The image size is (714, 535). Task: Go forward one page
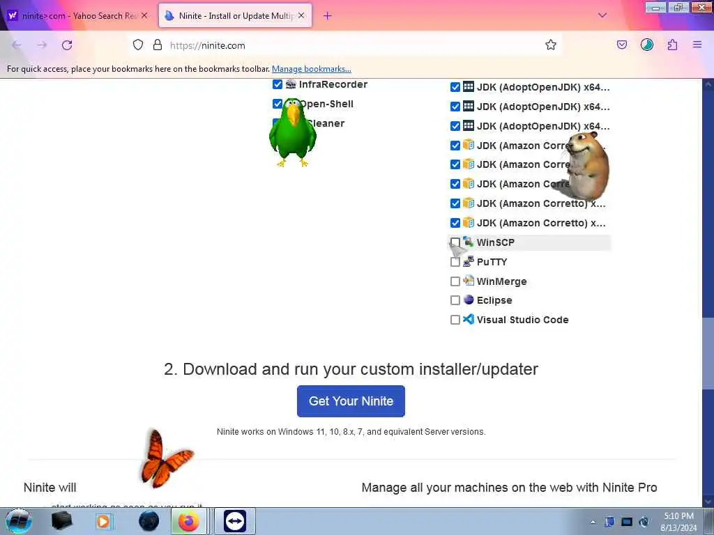(x=42, y=45)
